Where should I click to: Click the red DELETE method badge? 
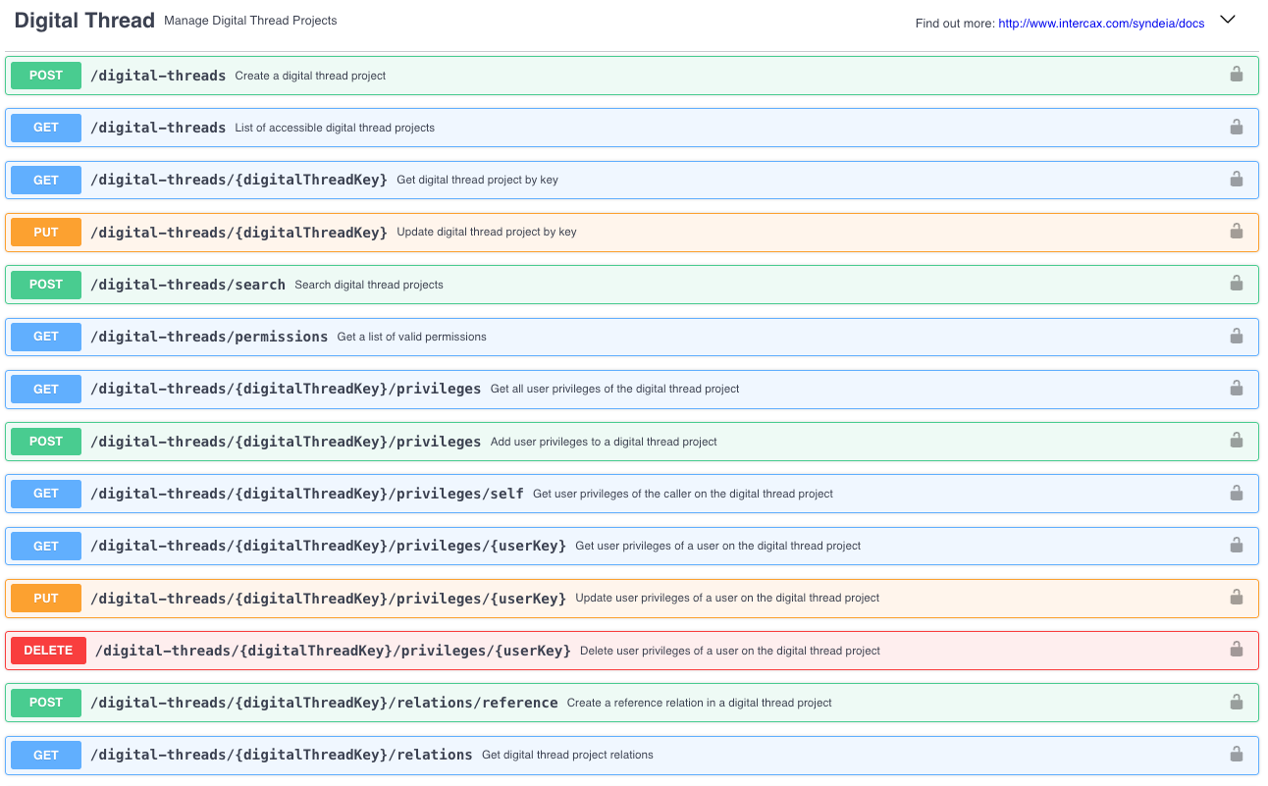point(48,651)
